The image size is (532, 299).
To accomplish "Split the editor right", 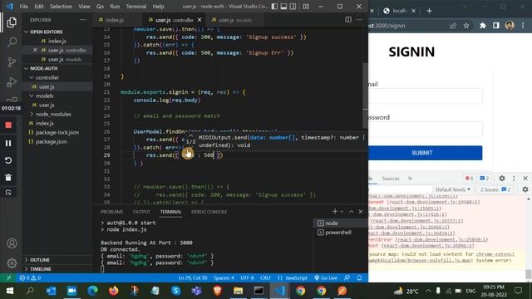I will point(348,20).
